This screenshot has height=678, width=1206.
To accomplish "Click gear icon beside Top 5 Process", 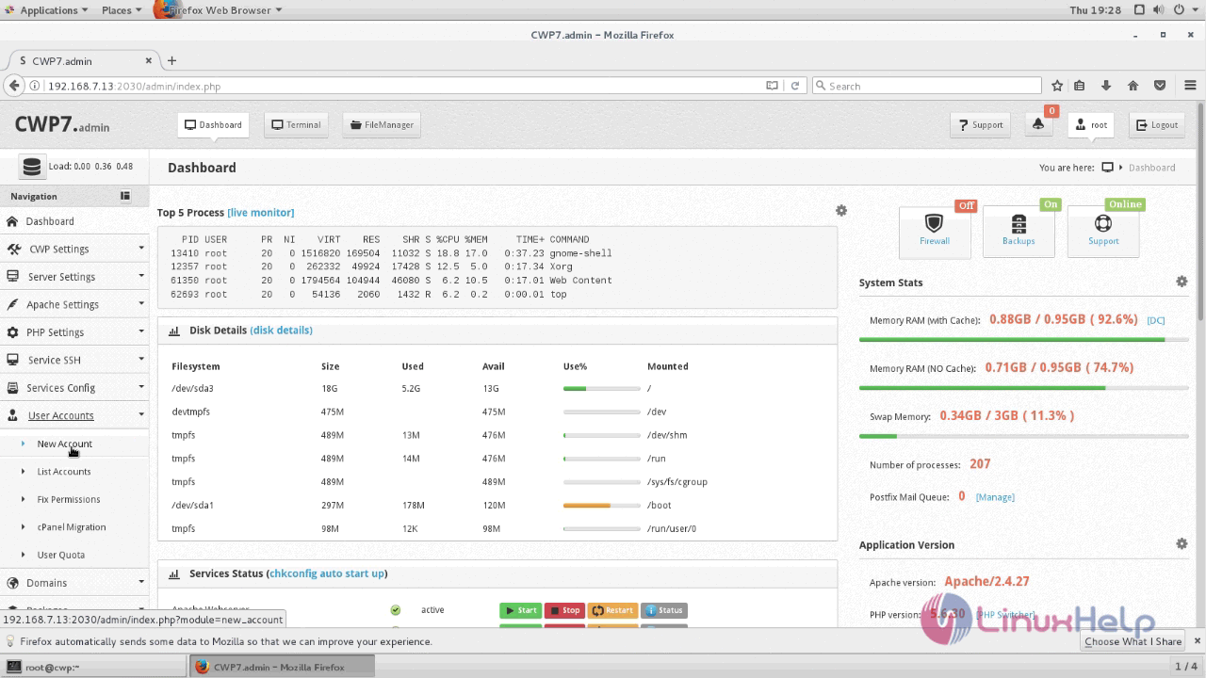I will tap(841, 211).
